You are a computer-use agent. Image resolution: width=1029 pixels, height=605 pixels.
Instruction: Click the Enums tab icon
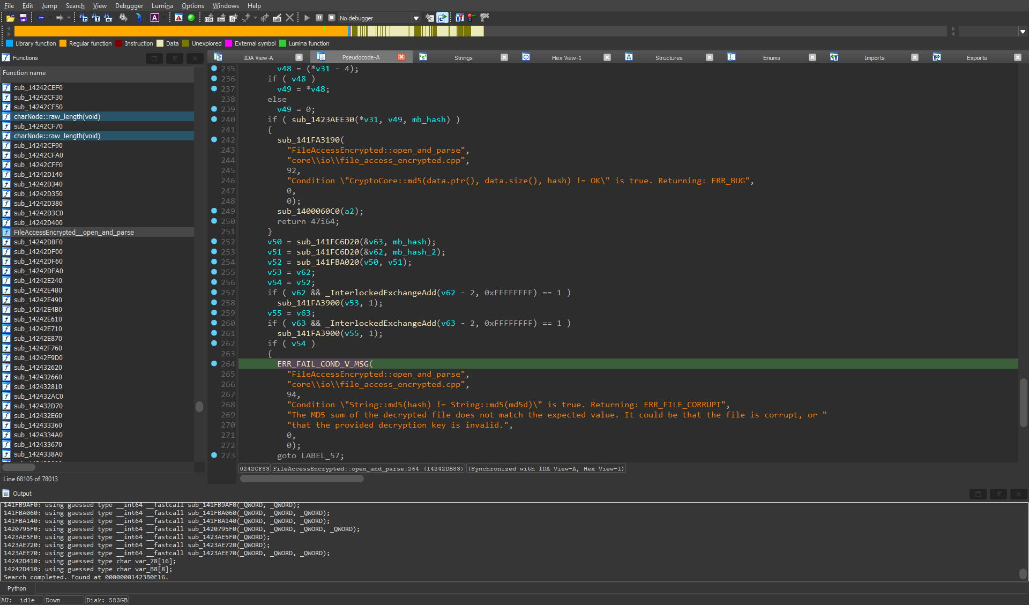pyautogui.click(x=732, y=57)
